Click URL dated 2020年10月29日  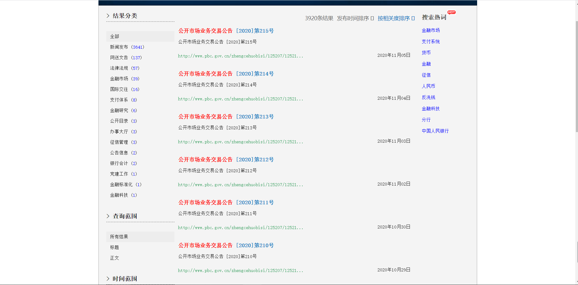point(241,270)
